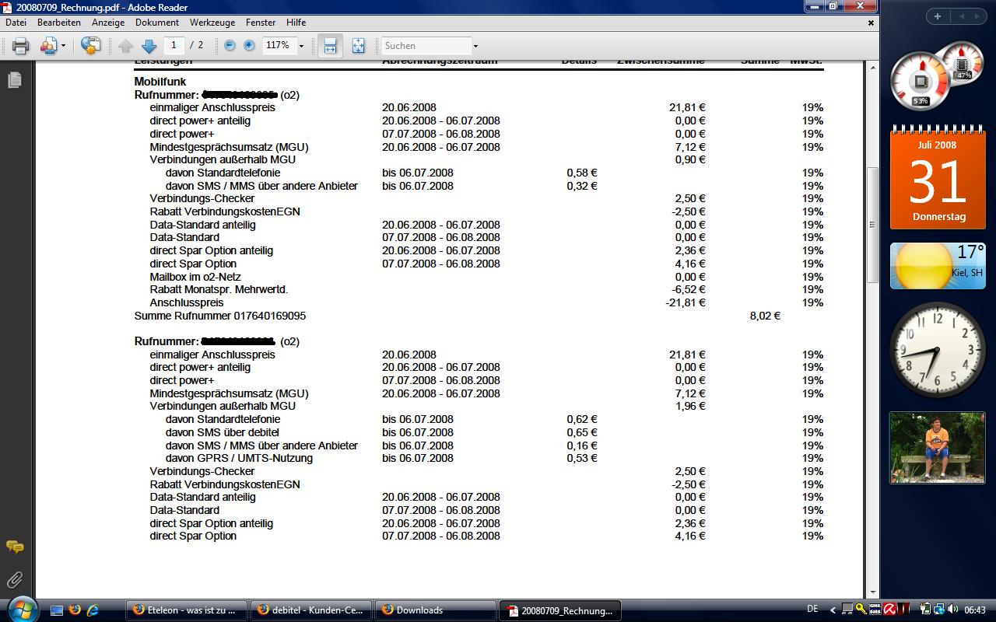Switch to debitel Kunden-Center taskbar window

(x=311, y=610)
